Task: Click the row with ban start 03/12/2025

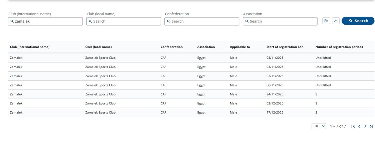Action: pos(187,103)
